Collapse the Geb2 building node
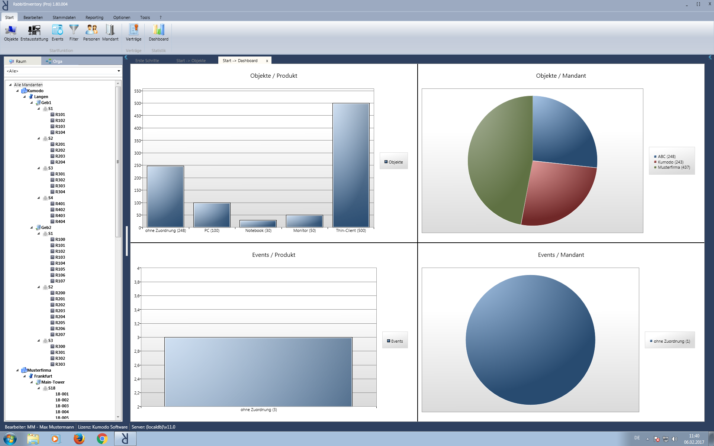Viewport: 714px width, 446px height. 32,227
